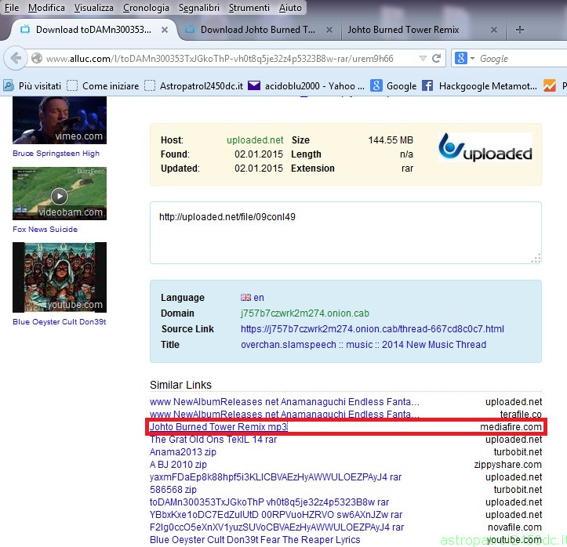Open the Strumenti menu
This screenshot has width=567, height=547.
(x=249, y=8)
